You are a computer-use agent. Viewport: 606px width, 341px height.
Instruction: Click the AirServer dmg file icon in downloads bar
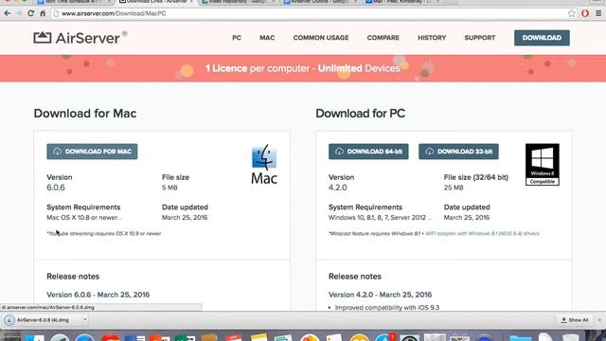9,320
